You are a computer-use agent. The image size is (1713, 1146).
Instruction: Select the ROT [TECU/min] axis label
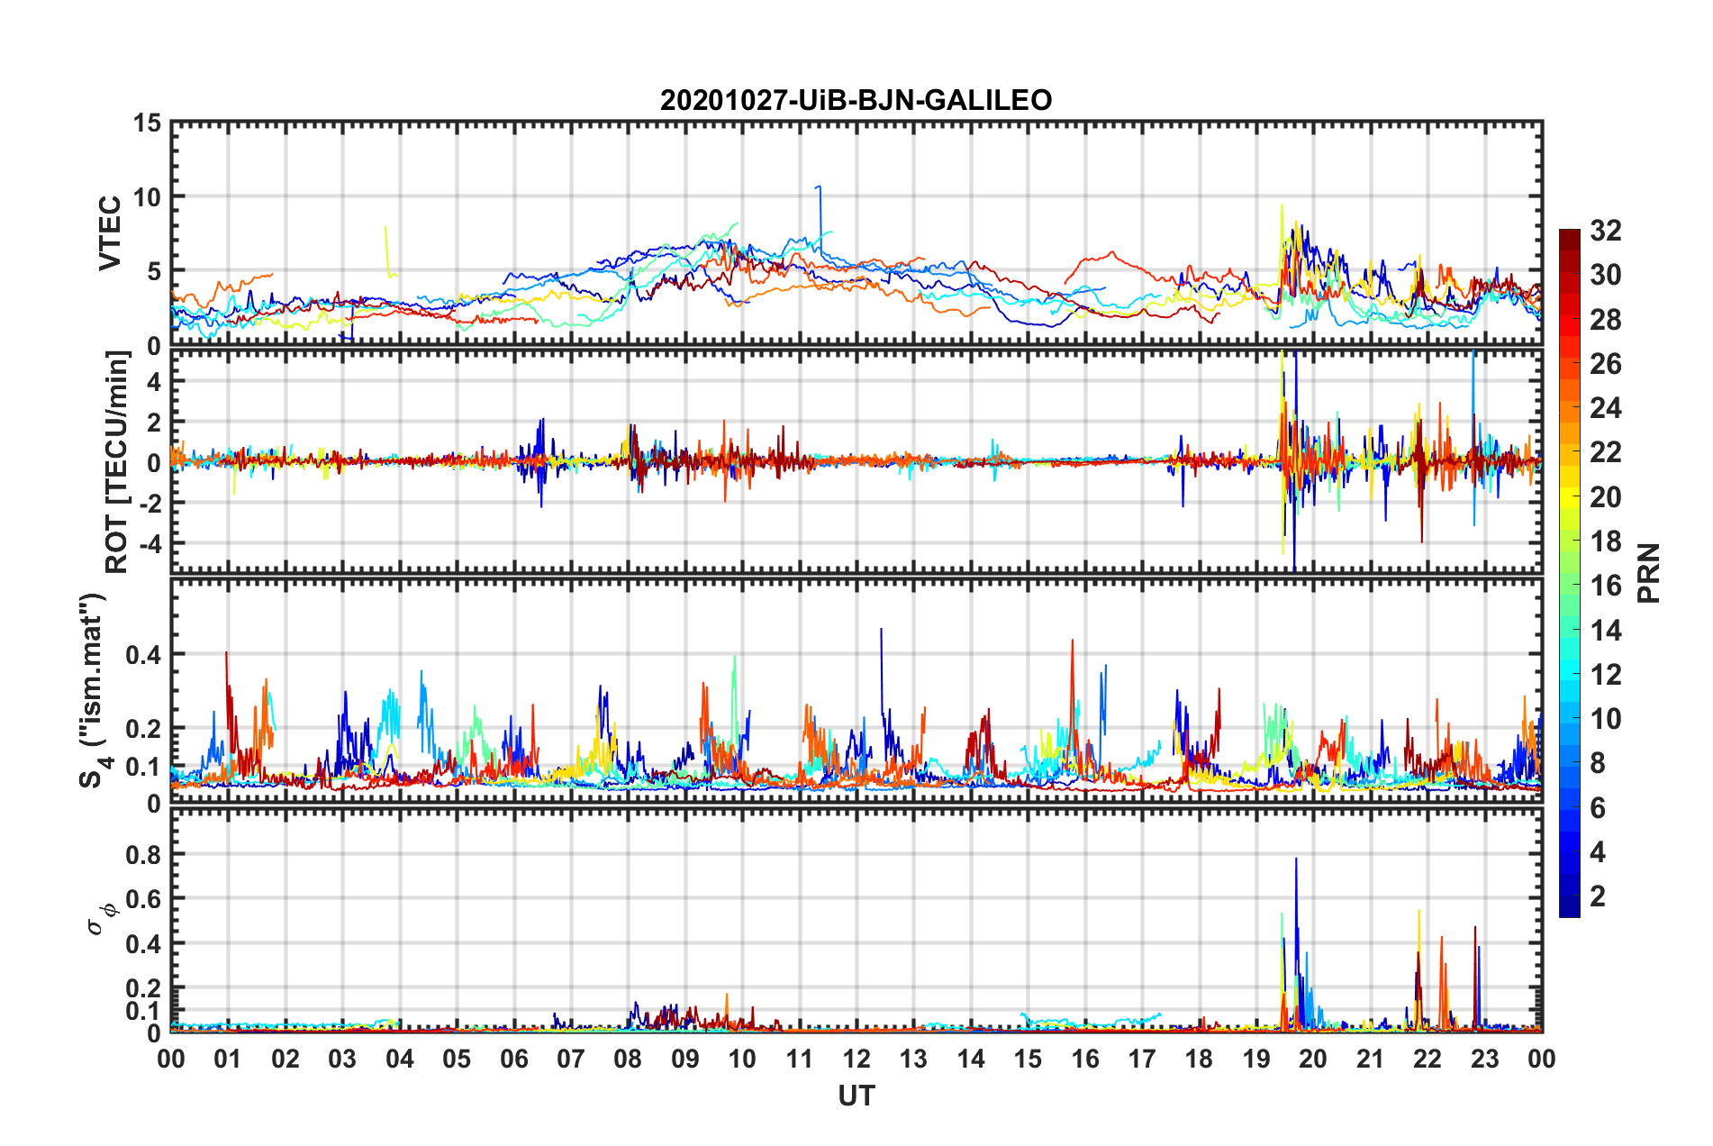point(117,462)
